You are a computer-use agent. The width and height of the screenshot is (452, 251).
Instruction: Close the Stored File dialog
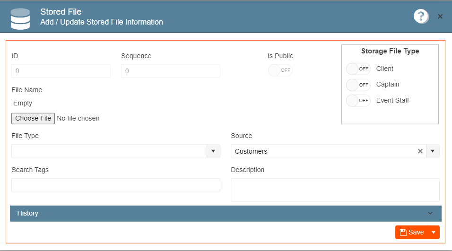(440, 17)
